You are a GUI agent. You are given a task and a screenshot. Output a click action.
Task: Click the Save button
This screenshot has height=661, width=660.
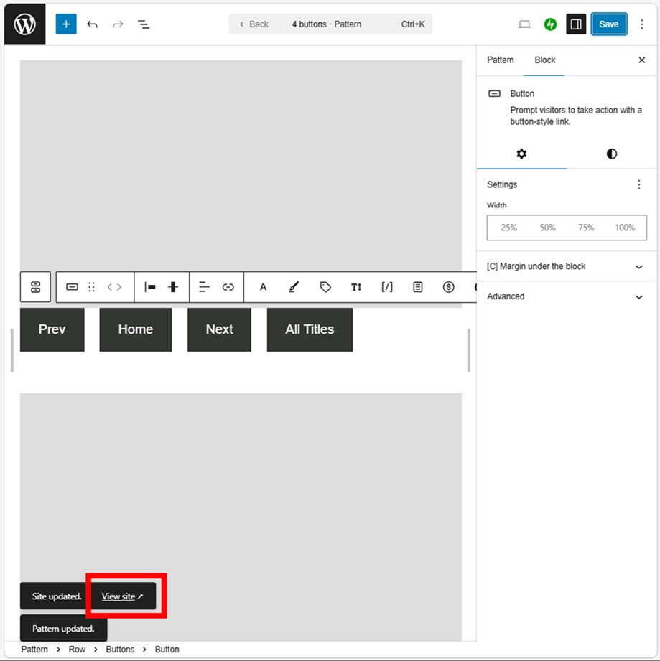pyautogui.click(x=608, y=24)
